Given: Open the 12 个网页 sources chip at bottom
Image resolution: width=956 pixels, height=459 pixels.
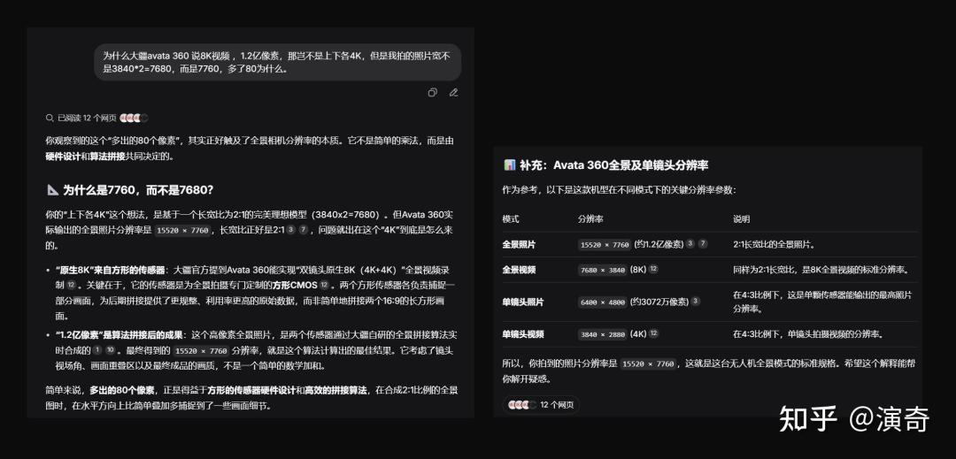Looking at the screenshot, I should [541, 405].
